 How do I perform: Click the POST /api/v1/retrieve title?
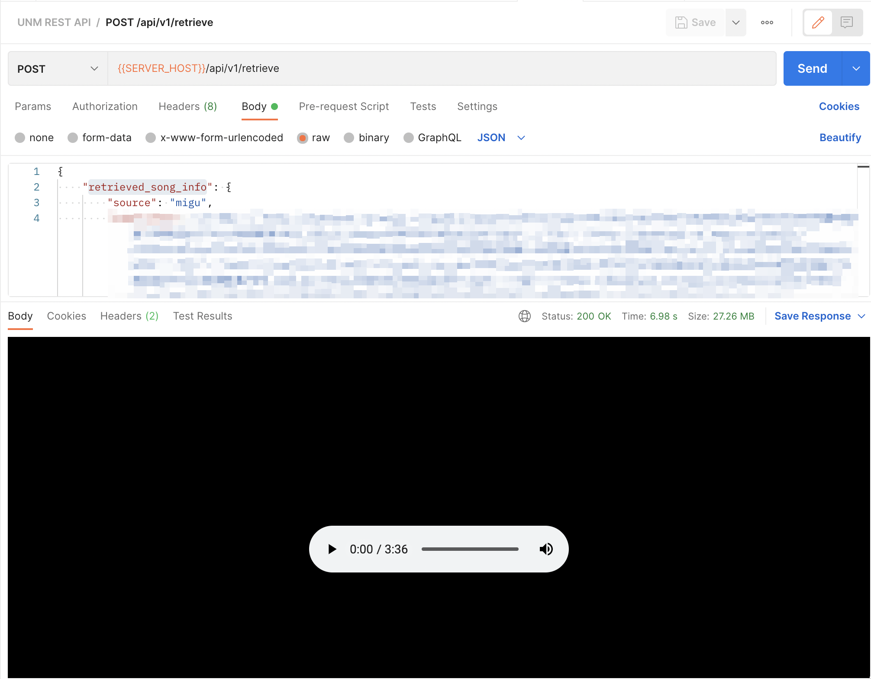coord(159,23)
